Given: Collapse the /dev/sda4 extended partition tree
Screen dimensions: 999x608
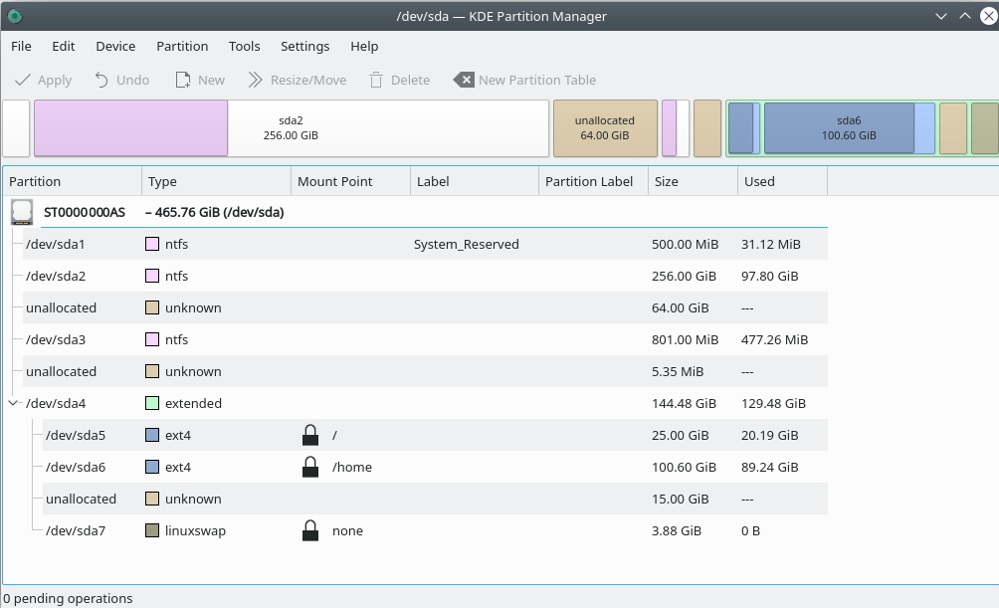Looking at the screenshot, I should tap(13, 403).
